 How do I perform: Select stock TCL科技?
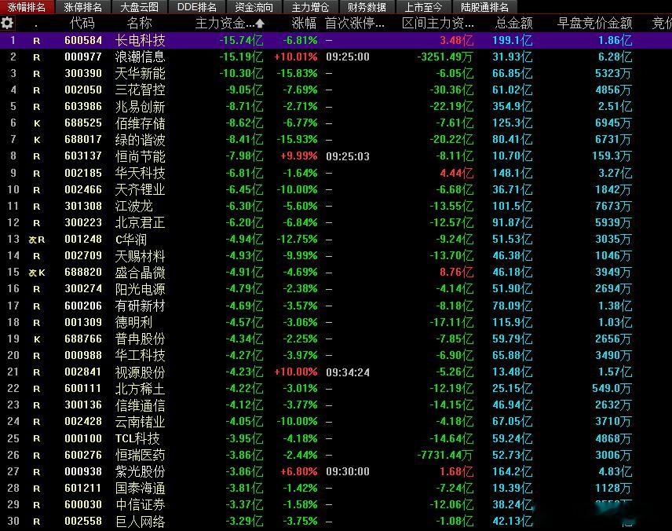tap(137, 438)
